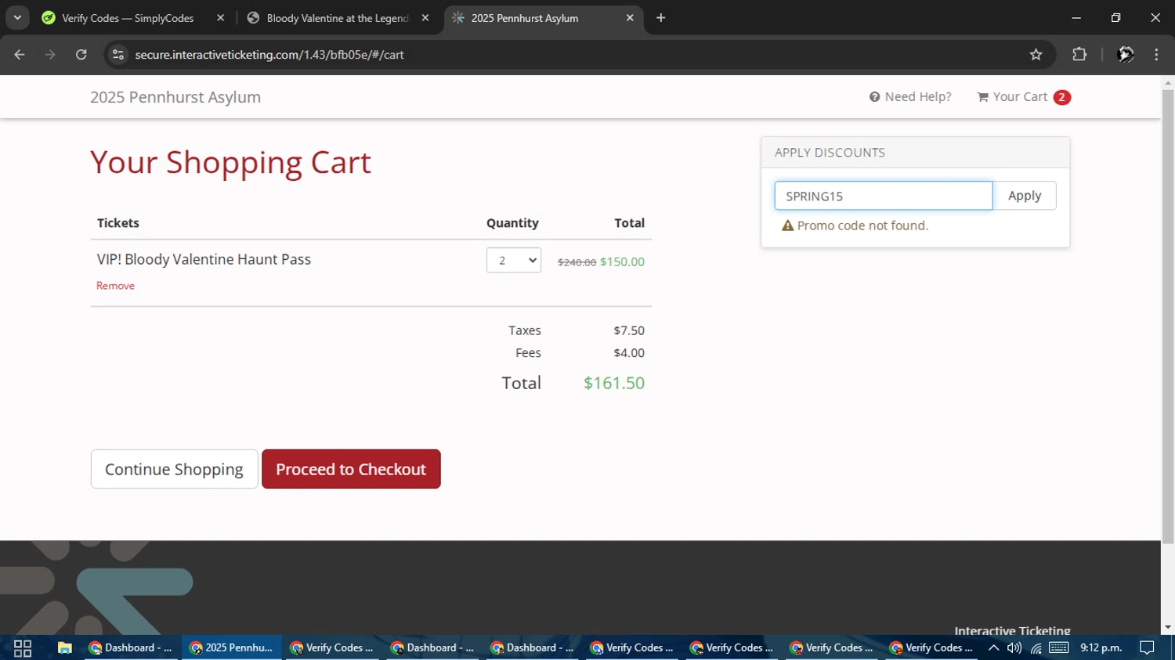Click the page vertical scrollbar
Screen dimensions: 1175x660
[x=1168, y=317]
